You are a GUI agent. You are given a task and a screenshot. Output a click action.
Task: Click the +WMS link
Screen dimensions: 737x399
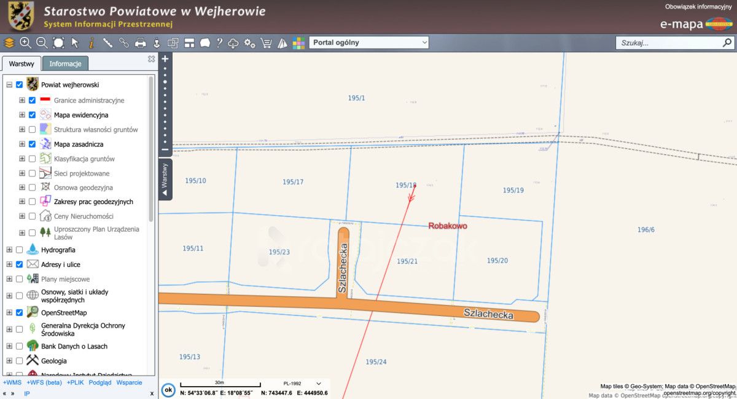click(12, 382)
